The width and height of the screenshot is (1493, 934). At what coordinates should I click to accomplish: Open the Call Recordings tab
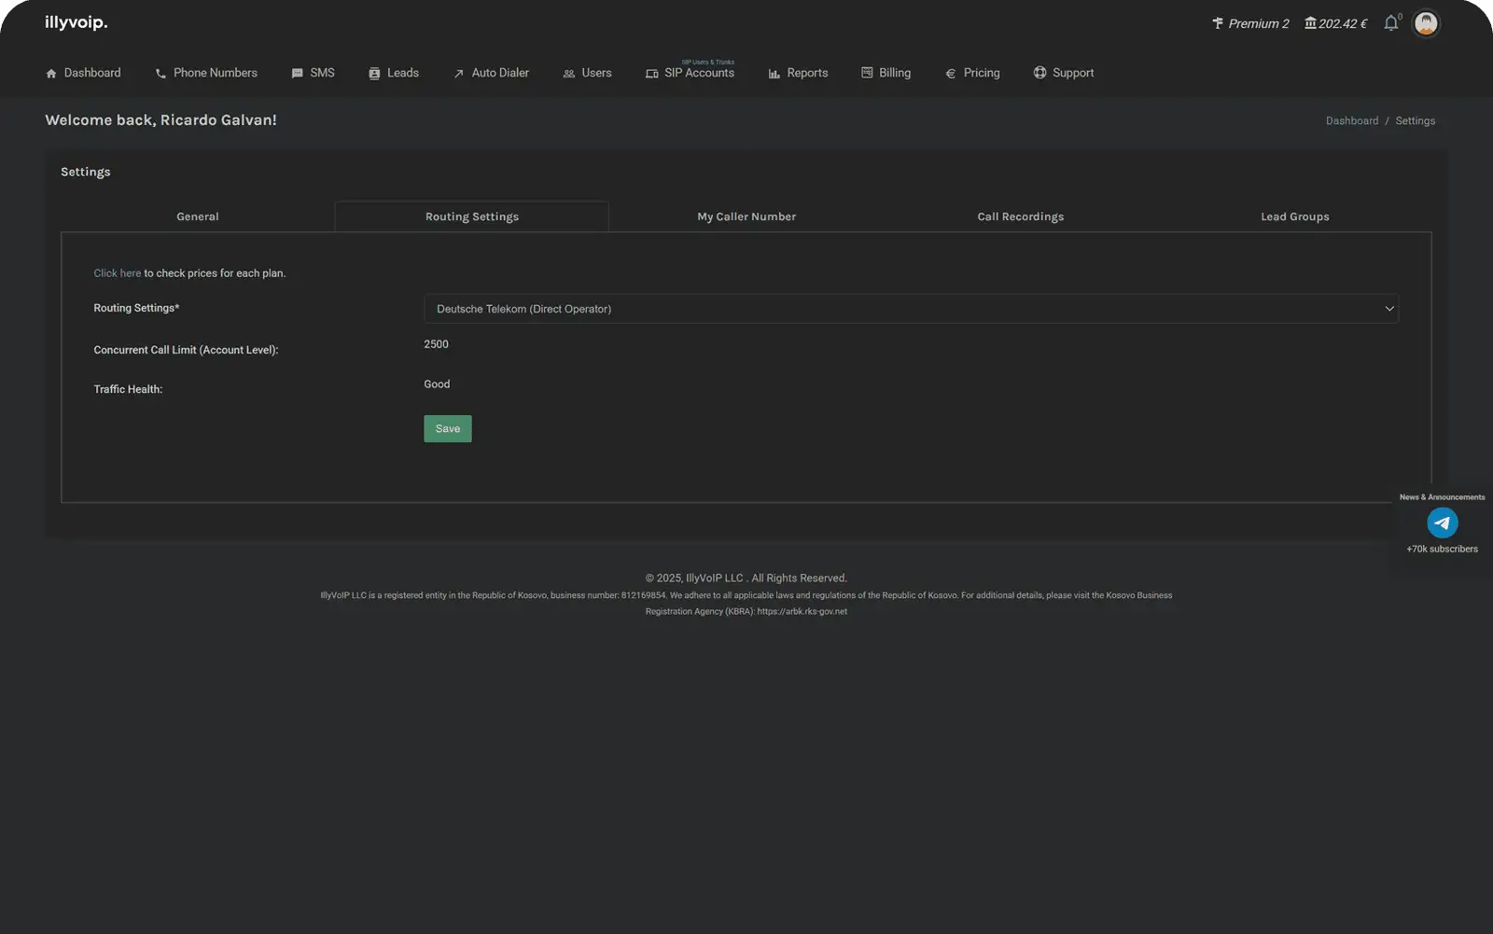point(1020,216)
